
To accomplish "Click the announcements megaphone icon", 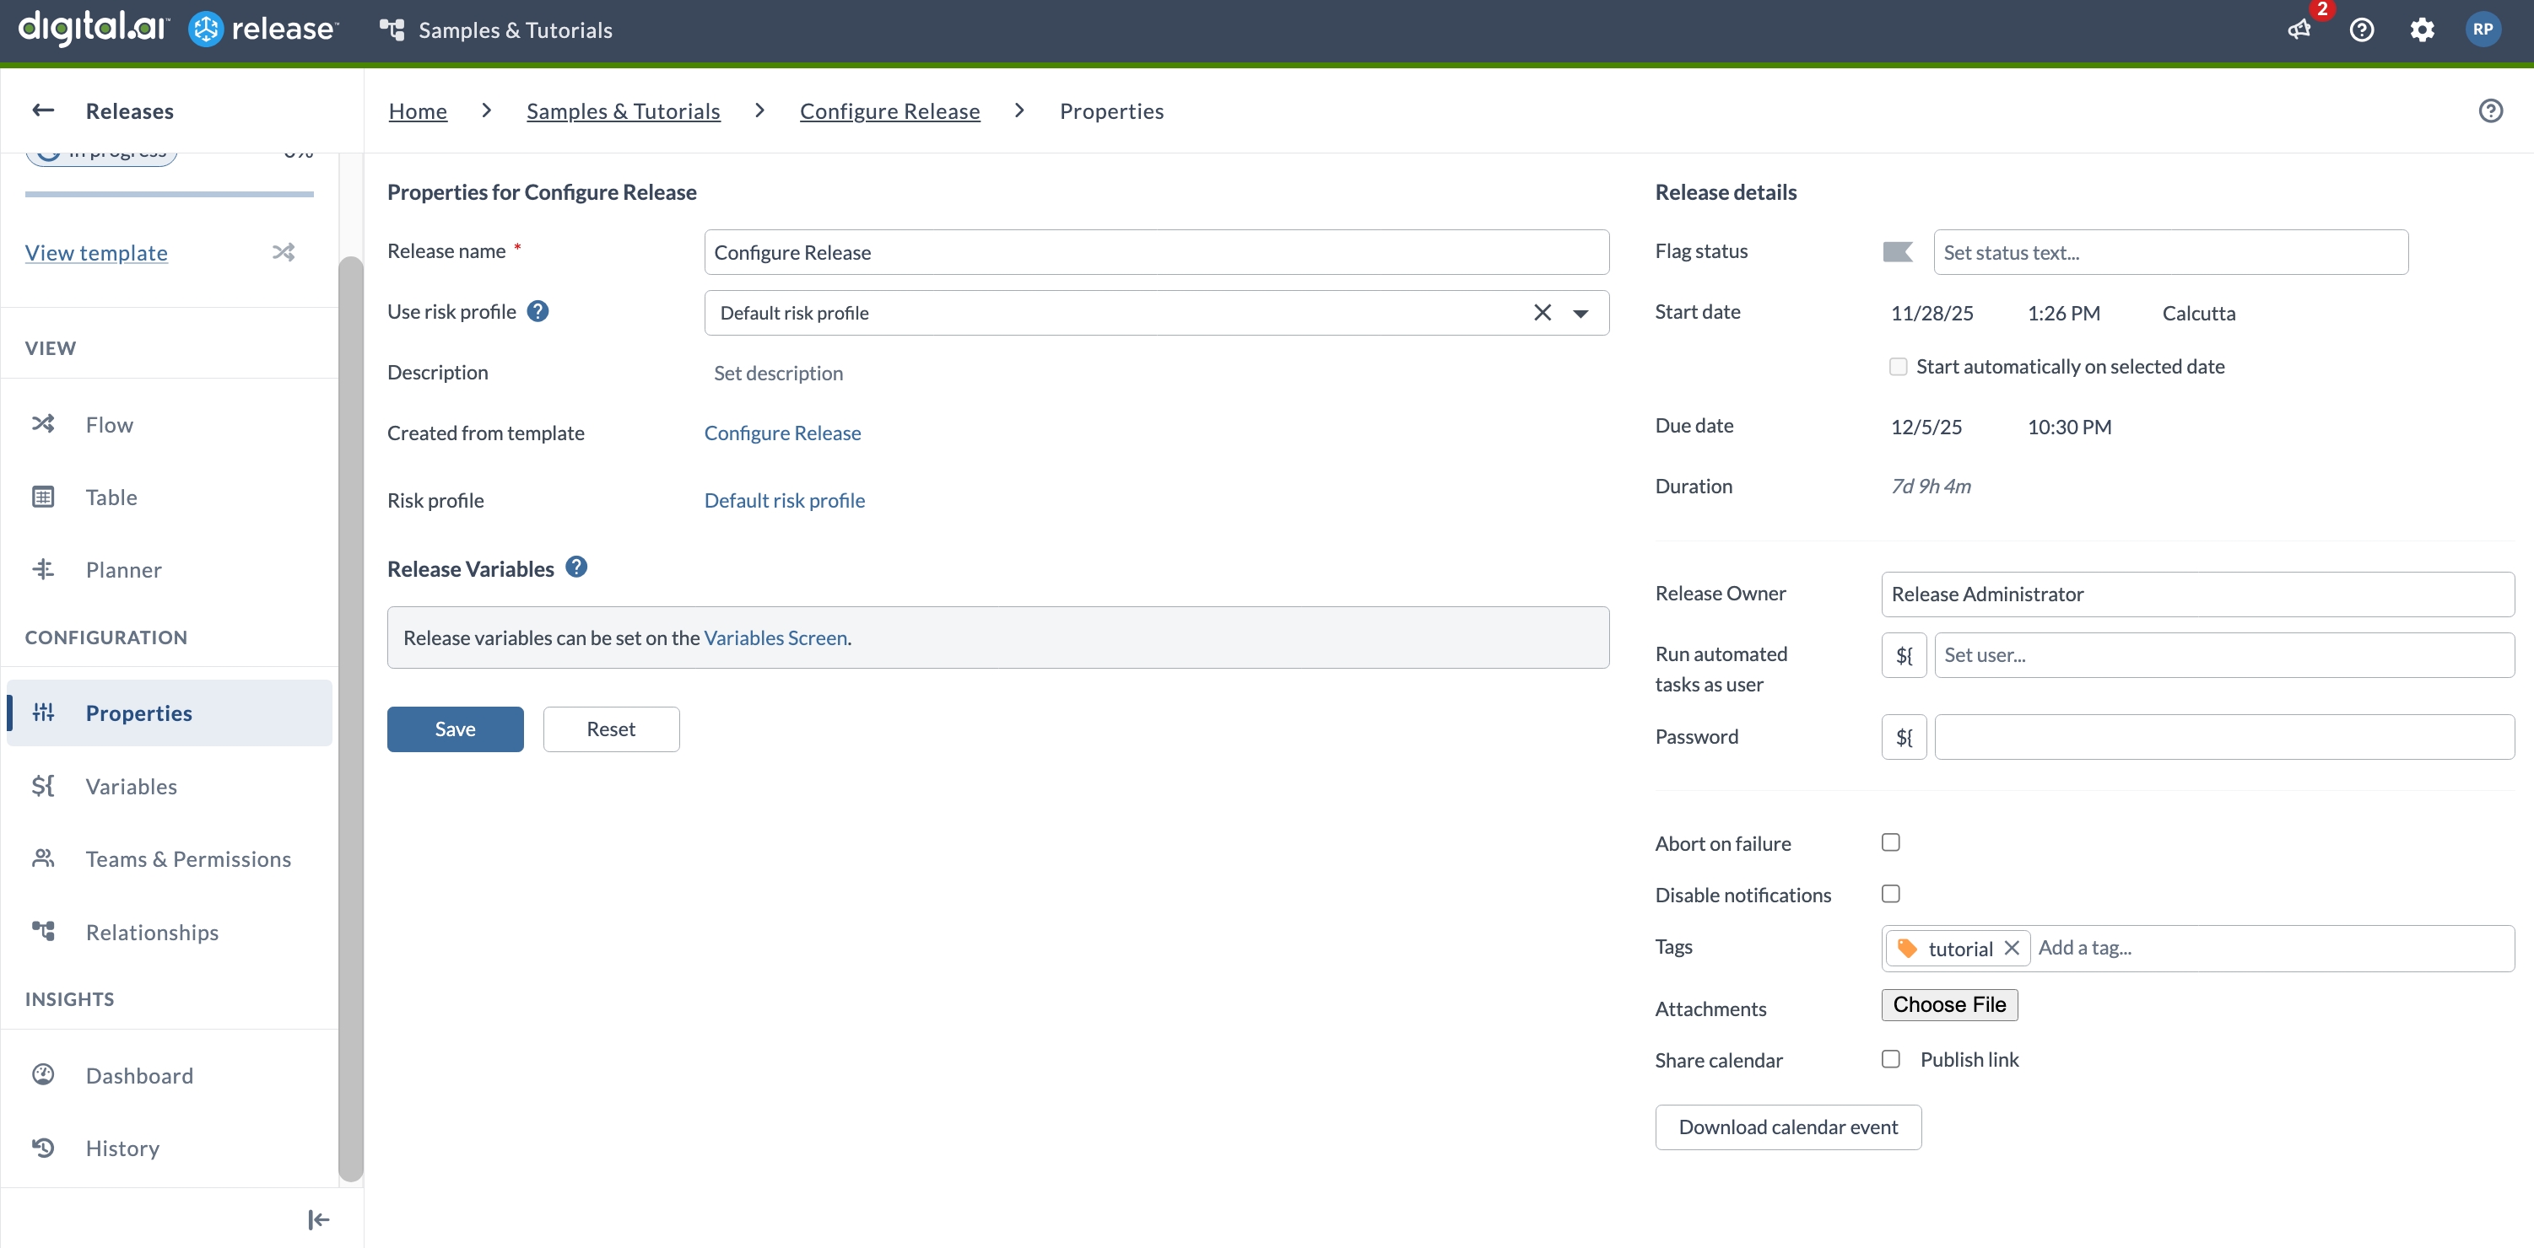I will point(2299,30).
